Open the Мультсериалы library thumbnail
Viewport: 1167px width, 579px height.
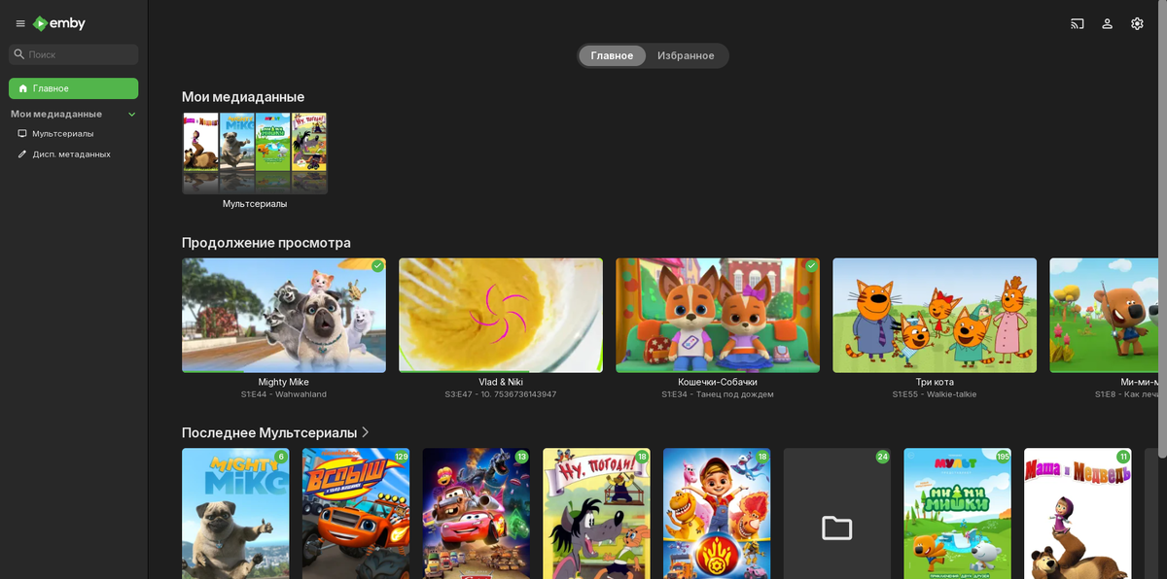coord(255,153)
